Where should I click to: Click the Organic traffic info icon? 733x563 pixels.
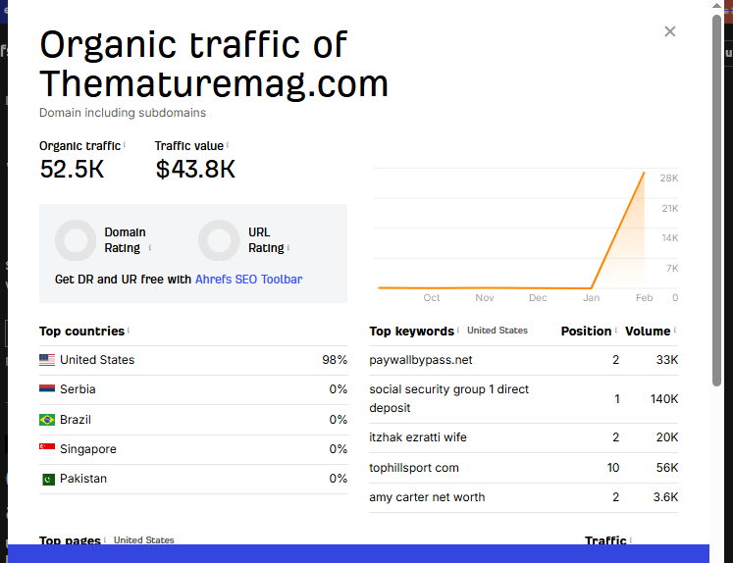(125, 145)
